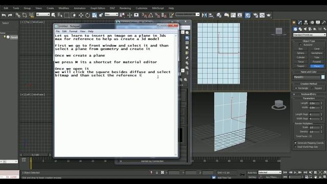Click the highlighted Plane primitive button
The width and height of the screenshot is (327, 184).
tap(317, 66)
